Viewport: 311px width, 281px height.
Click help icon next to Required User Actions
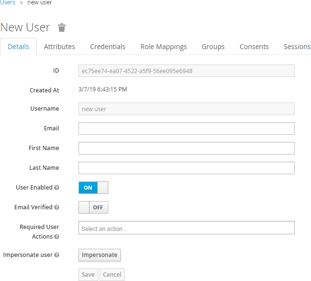[57, 237]
